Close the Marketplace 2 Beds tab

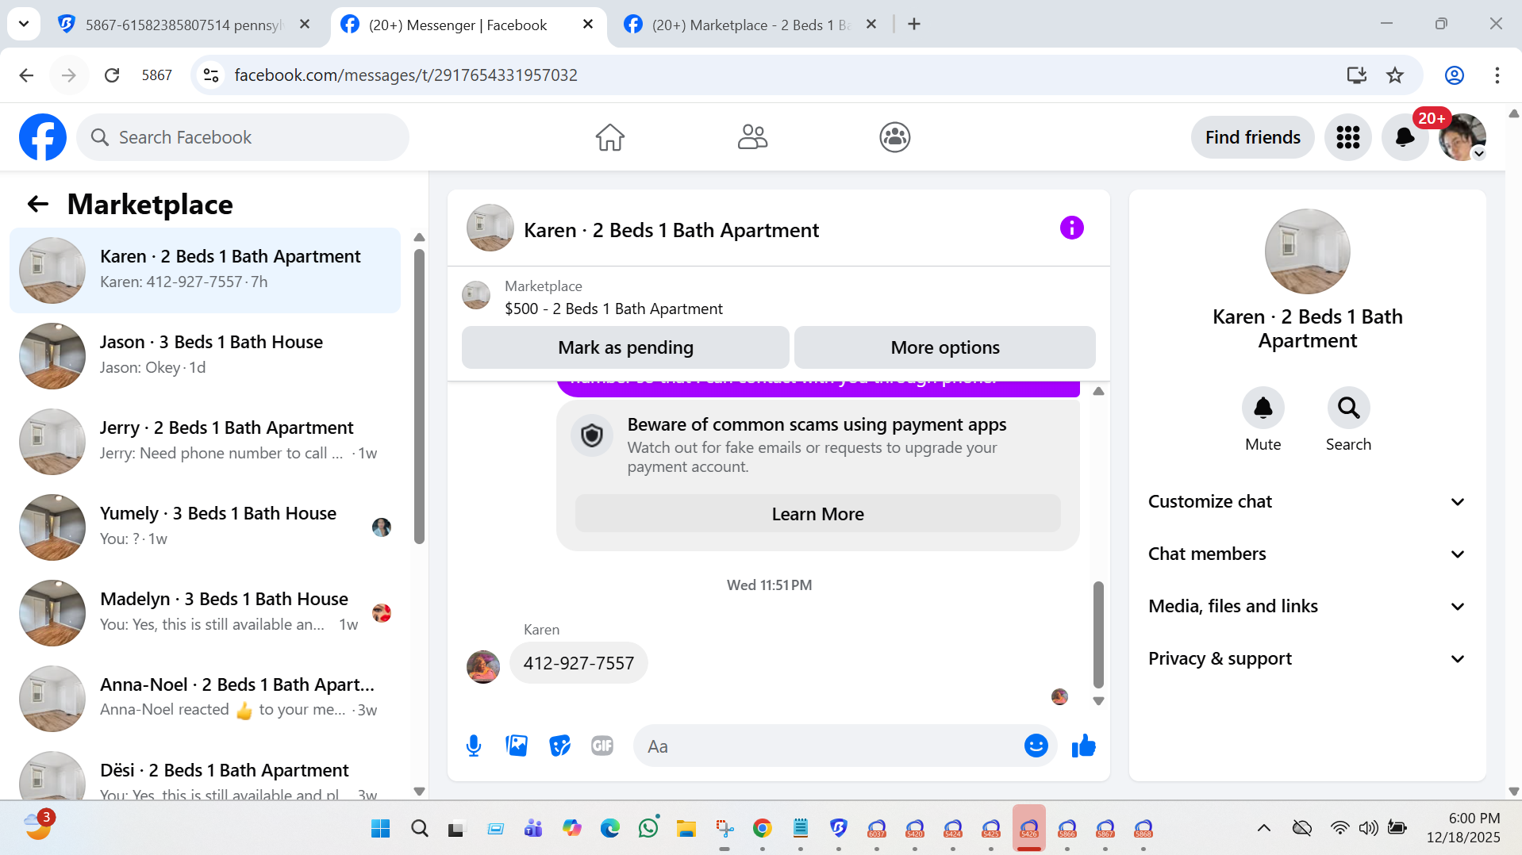(871, 25)
